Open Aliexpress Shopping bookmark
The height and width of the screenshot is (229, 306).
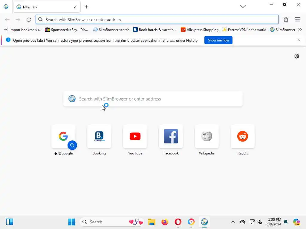pos(199,30)
